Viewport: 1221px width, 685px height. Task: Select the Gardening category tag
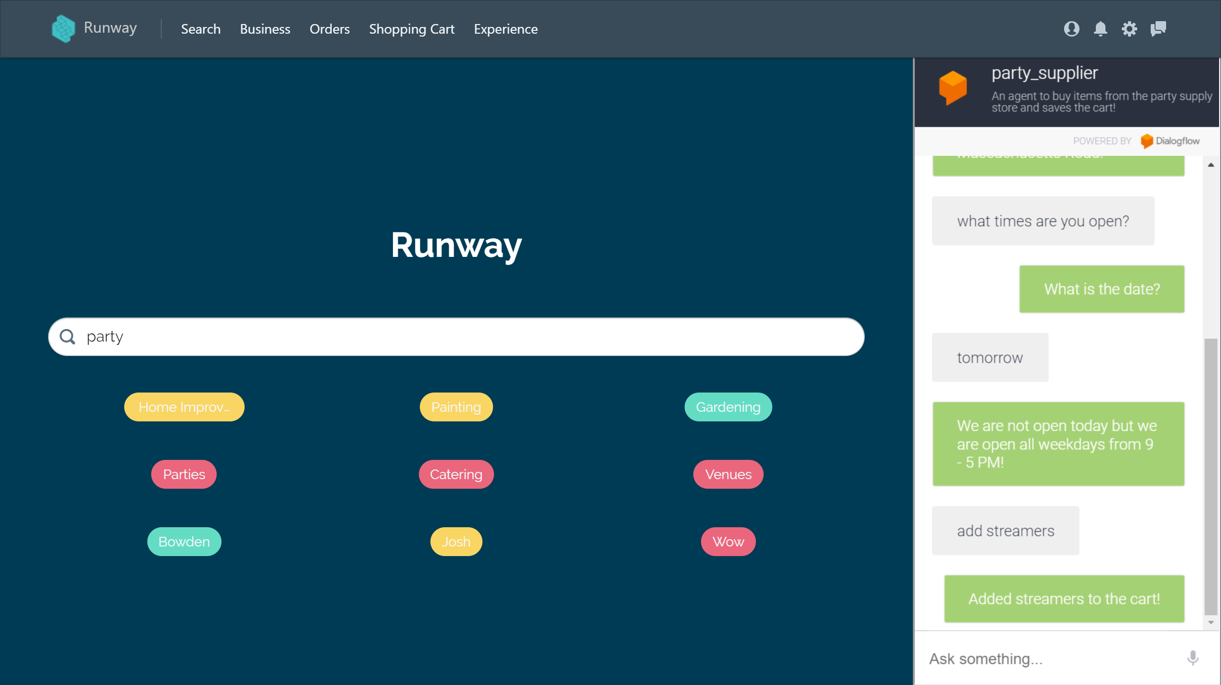coord(728,407)
